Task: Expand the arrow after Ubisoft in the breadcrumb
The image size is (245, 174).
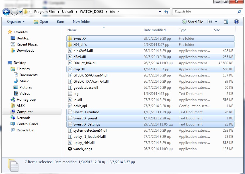Action: pos(77,12)
